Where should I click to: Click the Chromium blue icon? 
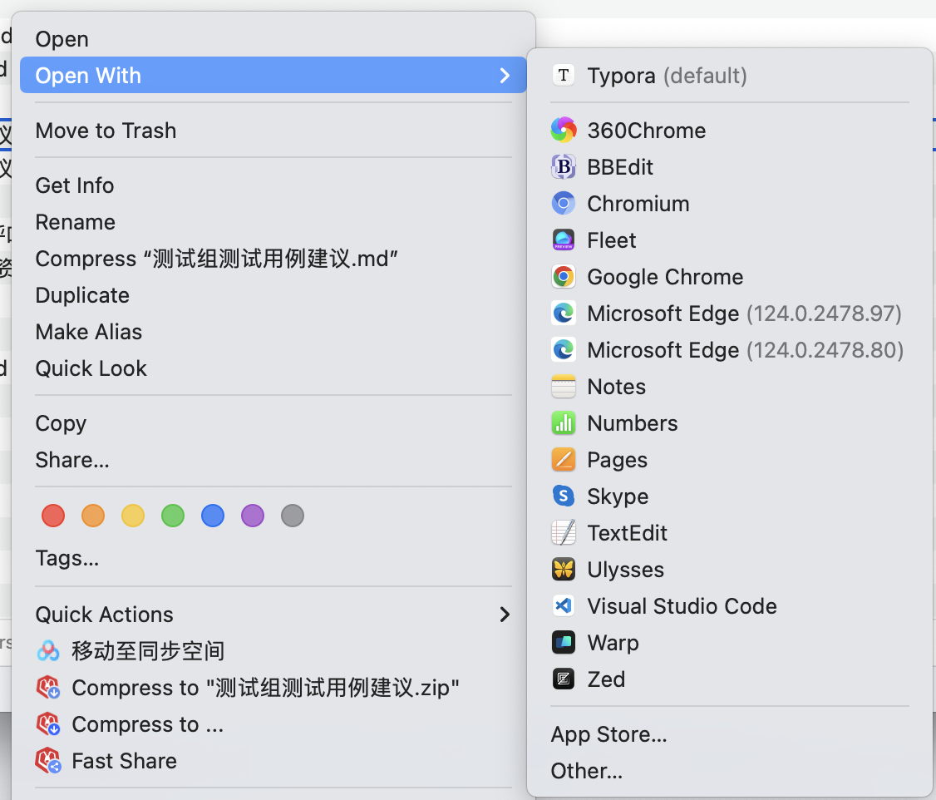(563, 204)
